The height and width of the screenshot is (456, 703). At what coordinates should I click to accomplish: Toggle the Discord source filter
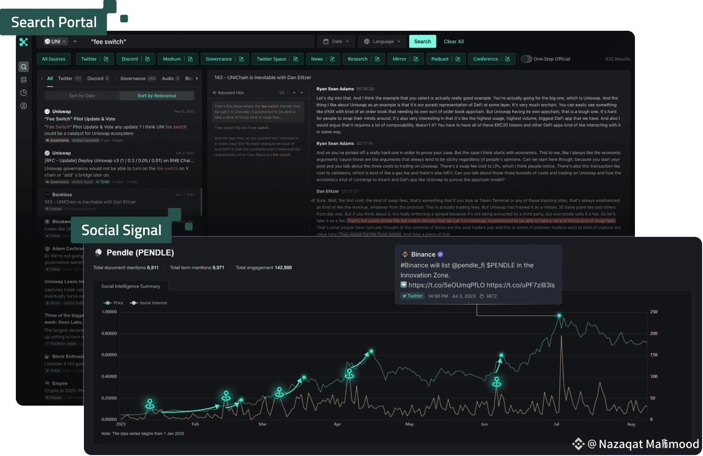(x=130, y=59)
